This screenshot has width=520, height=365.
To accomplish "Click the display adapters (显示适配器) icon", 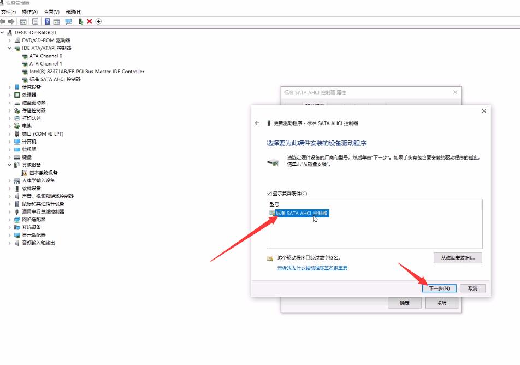I will 17,236.
